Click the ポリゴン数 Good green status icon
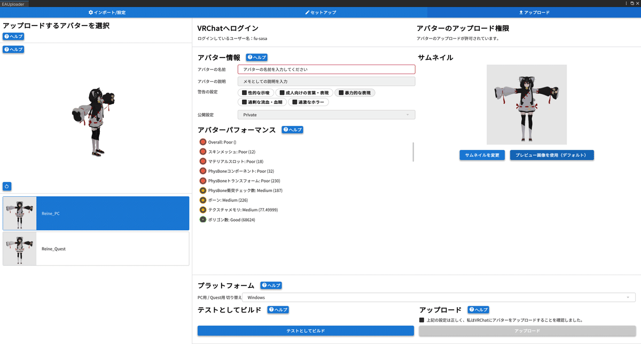 (x=203, y=219)
